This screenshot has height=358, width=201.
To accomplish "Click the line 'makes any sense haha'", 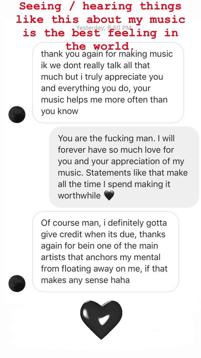I will pos(85,280).
